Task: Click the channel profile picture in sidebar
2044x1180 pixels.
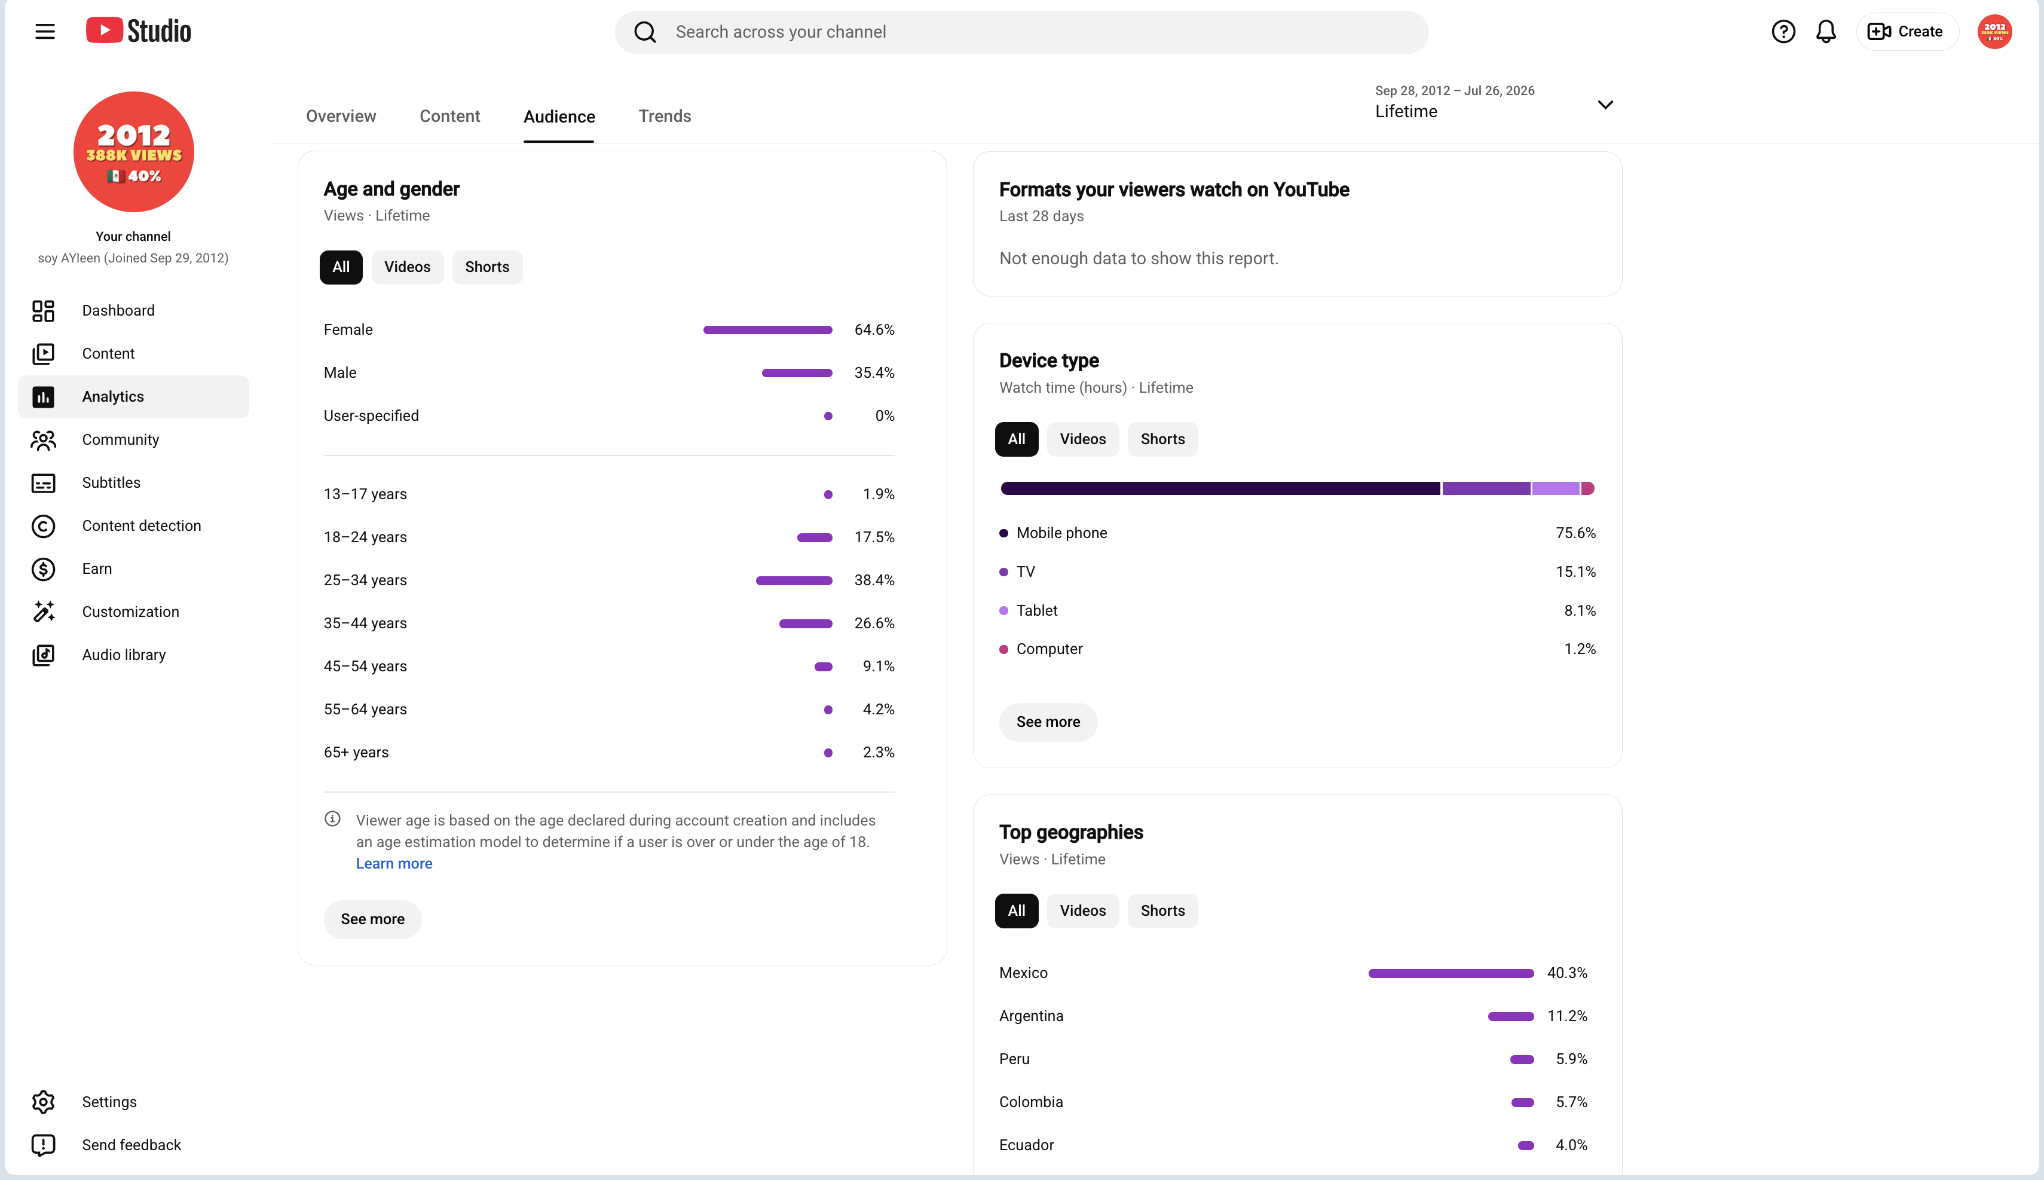Action: [x=134, y=152]
